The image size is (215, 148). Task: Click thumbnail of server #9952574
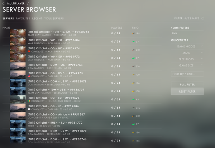18,99
